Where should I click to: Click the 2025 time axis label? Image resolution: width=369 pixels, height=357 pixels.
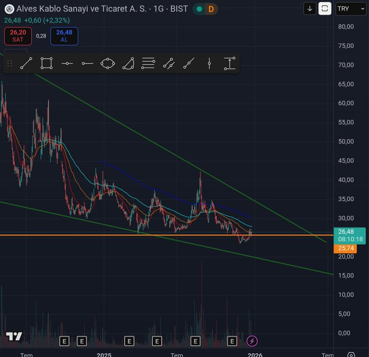click(104, 355)
